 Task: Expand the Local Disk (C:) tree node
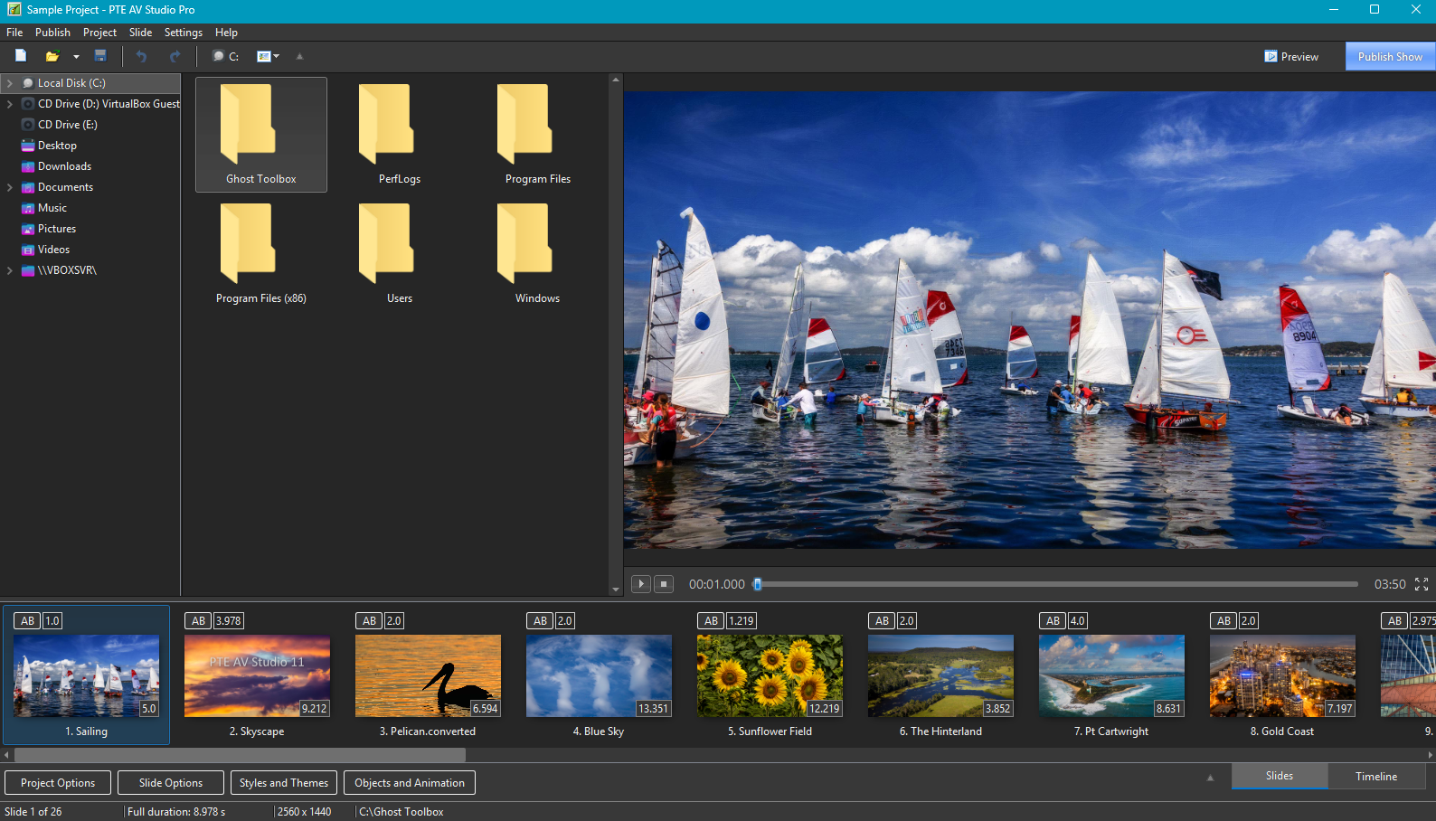coord(10,83)
